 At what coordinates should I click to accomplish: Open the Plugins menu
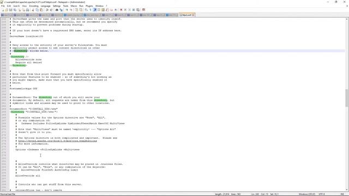click(89, 6)
